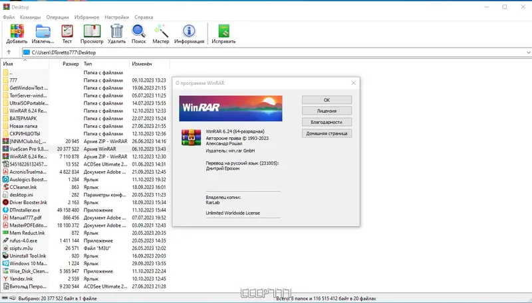532x303 pixels.
Task: Close the О программе WinRAR dialog
Action: [x=353, y=83]
